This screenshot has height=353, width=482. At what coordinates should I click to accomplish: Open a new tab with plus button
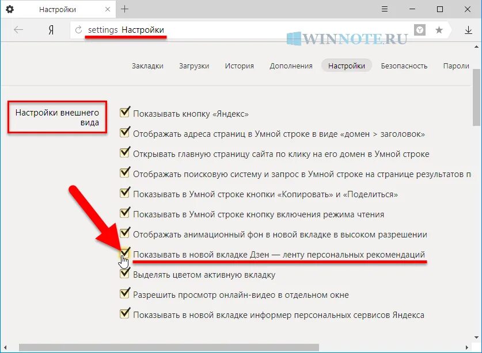[x=124, y=9]
